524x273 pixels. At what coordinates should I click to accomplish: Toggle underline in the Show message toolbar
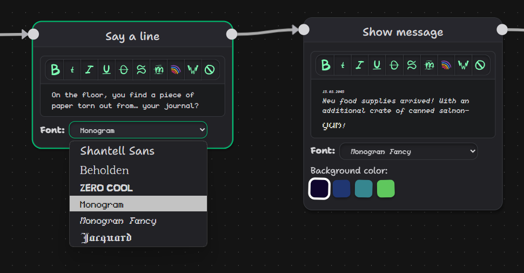point(377,65)
